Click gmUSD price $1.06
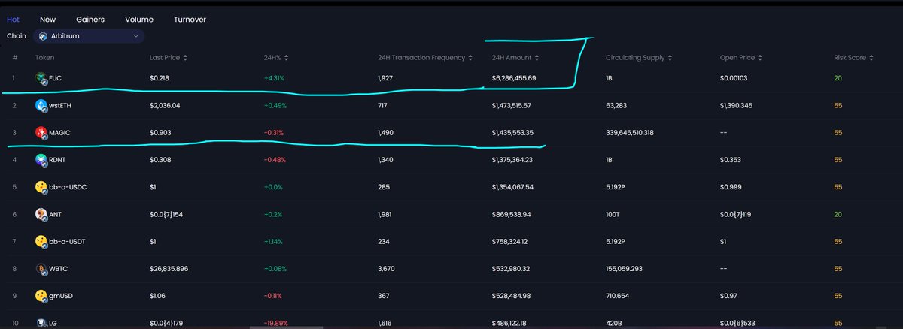The height and width of the screenshot is (329, 903). [157, 295]
